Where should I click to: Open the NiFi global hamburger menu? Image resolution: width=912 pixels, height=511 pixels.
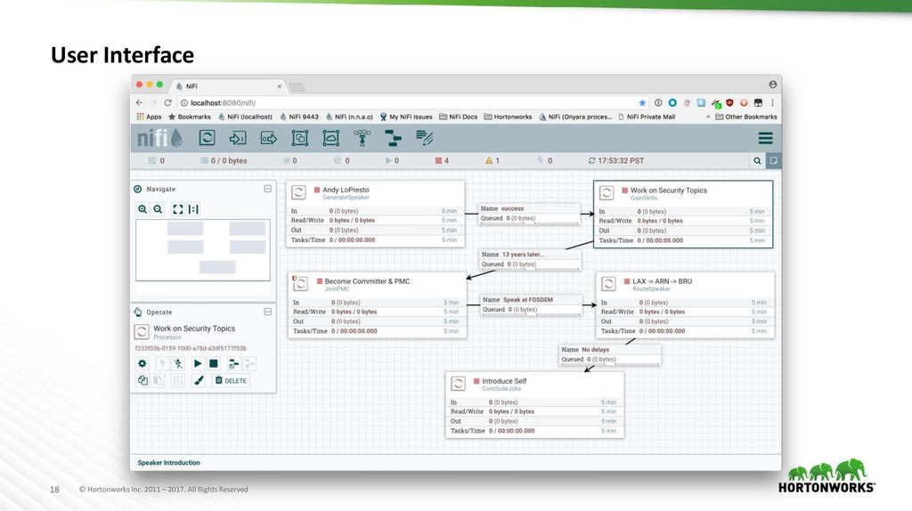[x=765, y=138]
